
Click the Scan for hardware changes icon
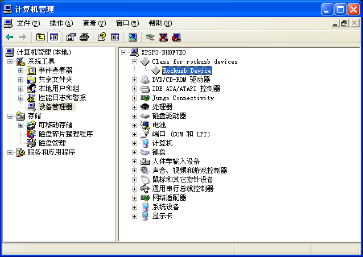[133, 37]
